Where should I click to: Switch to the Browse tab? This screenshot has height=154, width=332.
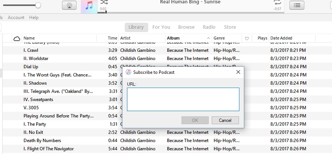[186, 27]
